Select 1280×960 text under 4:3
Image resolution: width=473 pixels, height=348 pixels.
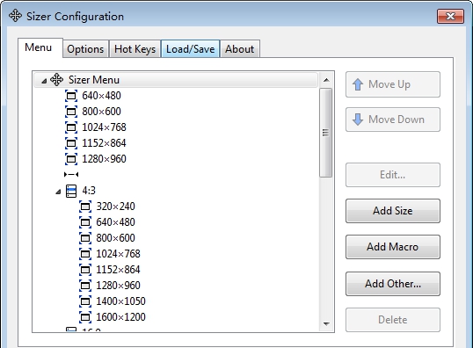click(x=118, y=286)
